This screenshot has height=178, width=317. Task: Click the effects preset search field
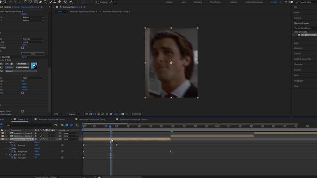pyautogui.click(x=305, y=28)
